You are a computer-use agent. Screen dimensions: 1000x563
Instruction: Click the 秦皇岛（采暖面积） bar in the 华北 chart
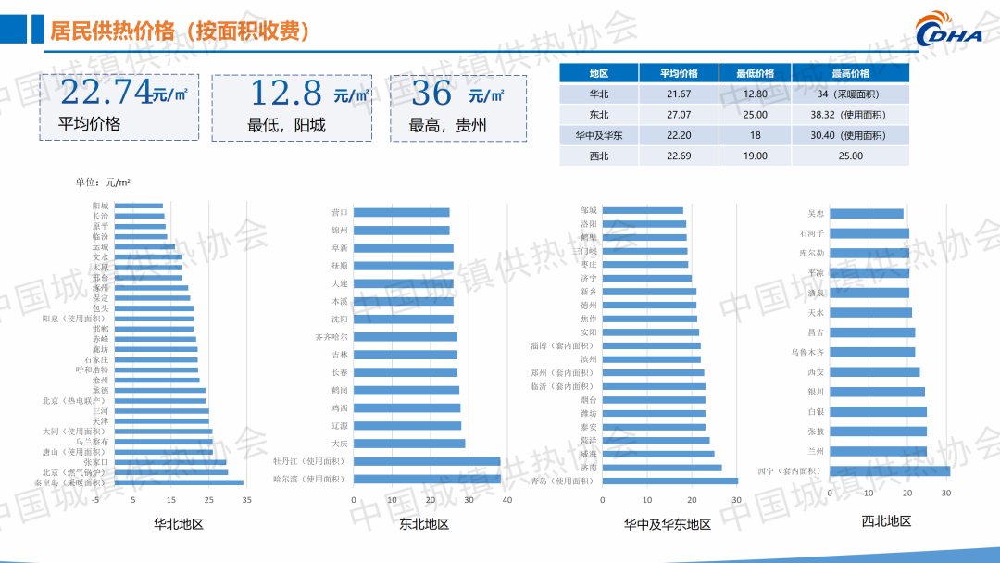(178, 482)
